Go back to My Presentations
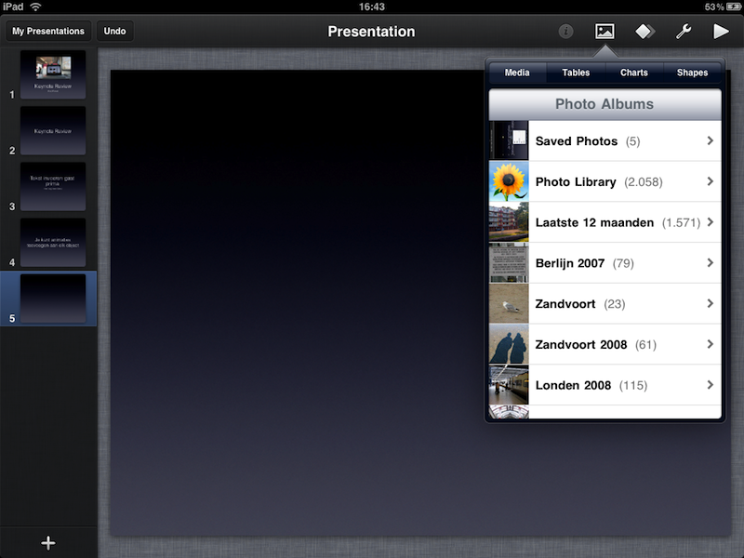 tap(48, 31)
